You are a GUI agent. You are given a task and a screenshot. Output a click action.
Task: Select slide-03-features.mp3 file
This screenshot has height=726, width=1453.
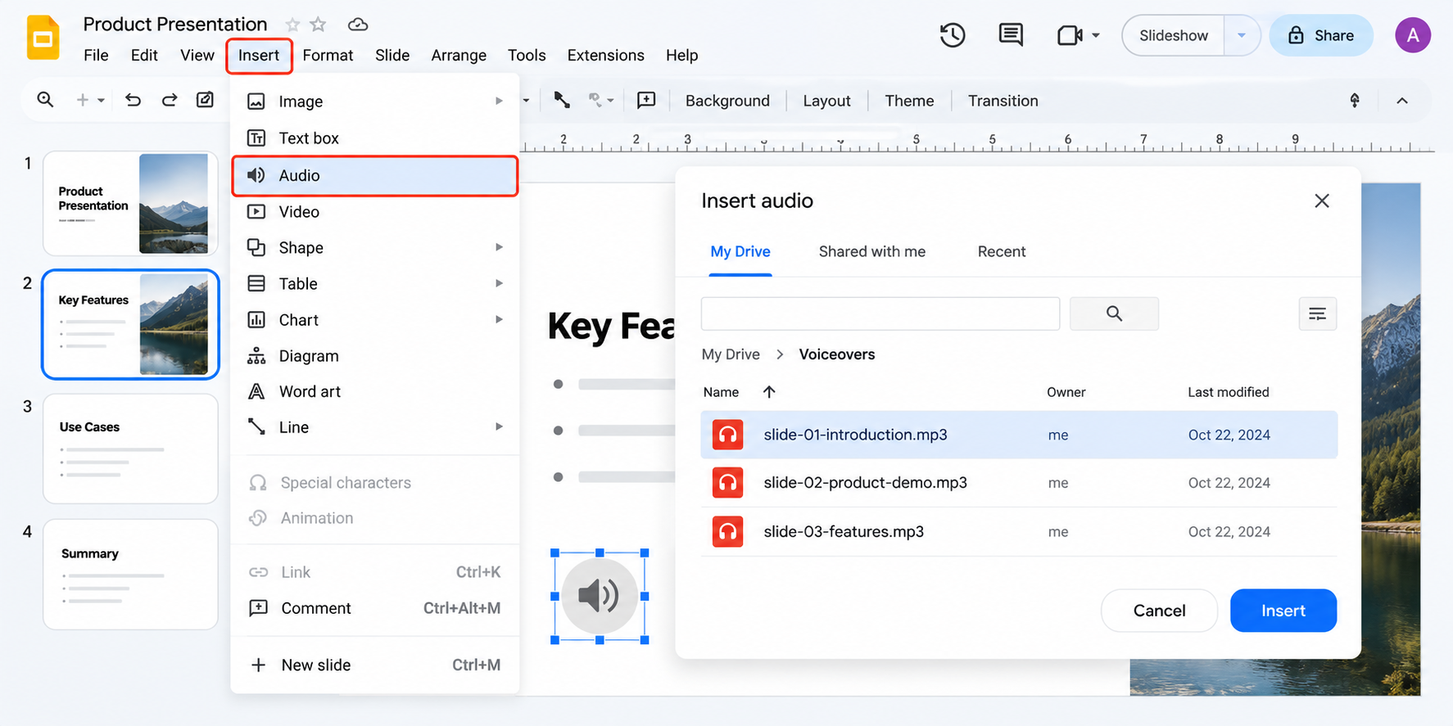(x=1019, y=532)
